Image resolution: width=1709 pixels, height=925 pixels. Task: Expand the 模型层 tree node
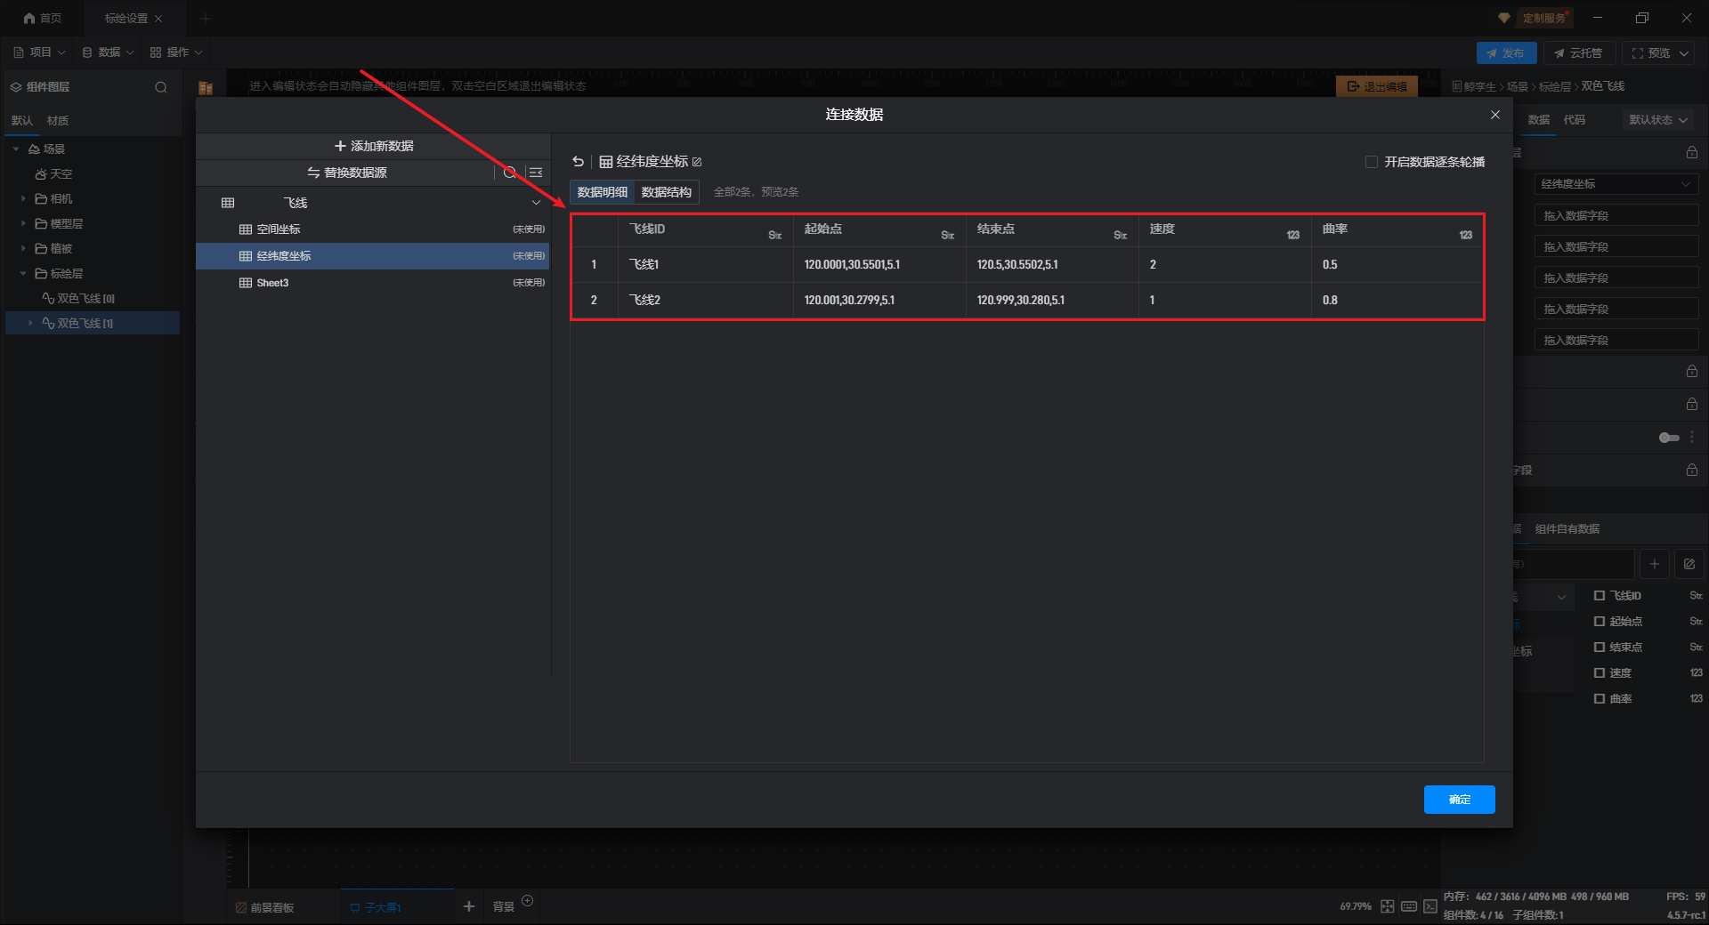point(23,224)
